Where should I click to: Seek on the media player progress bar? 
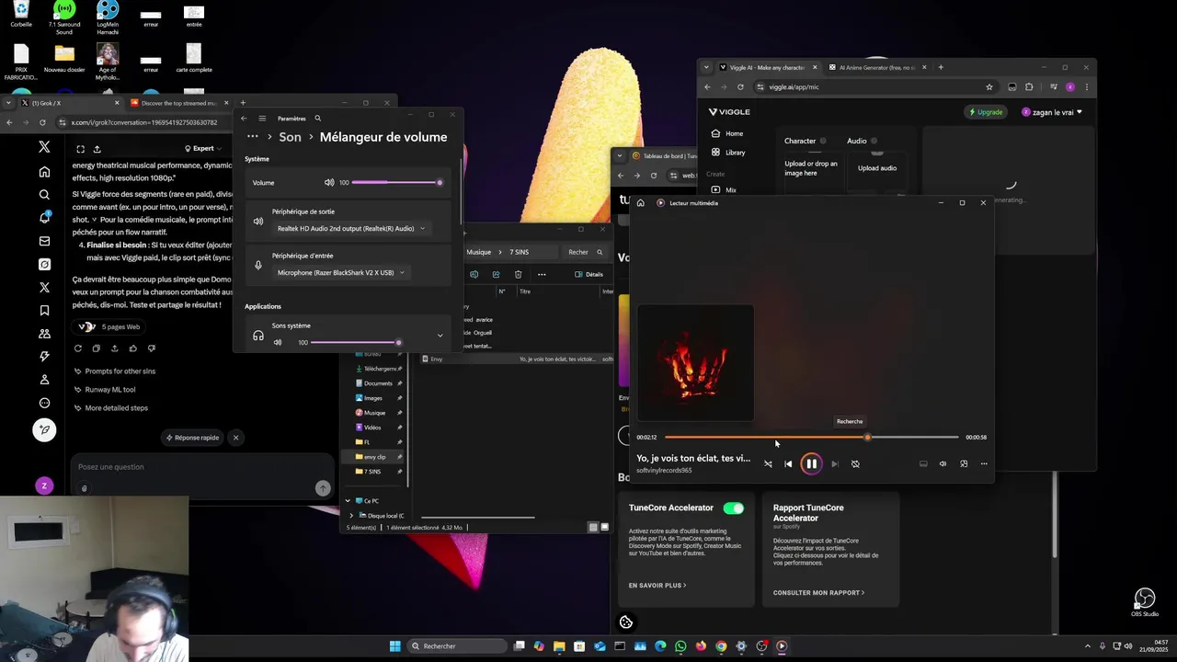click(811, 438)
